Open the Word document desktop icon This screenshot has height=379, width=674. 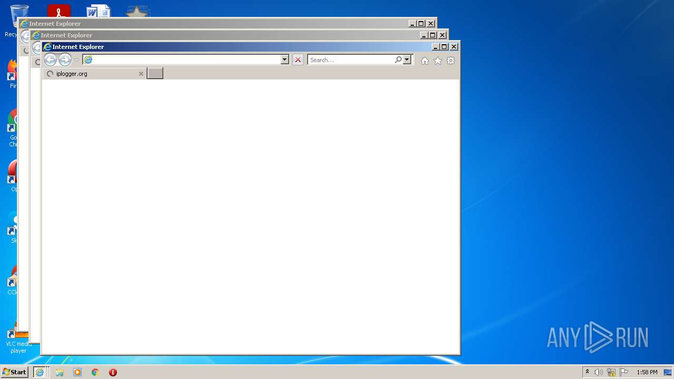(98, 11)
